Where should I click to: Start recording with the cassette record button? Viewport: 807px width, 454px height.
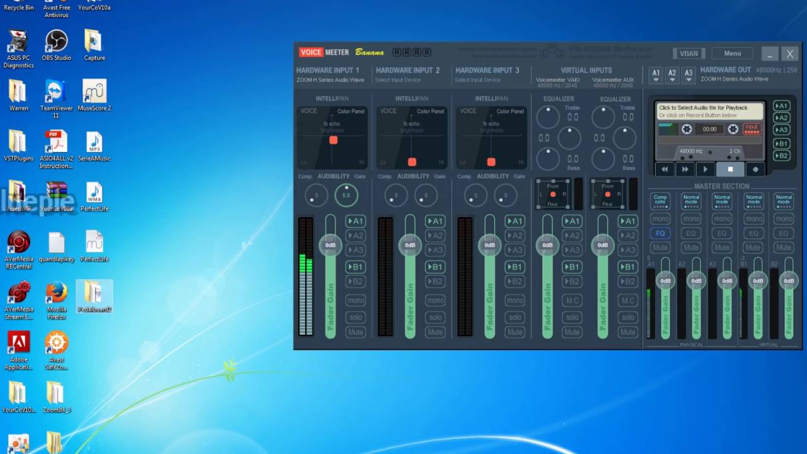pyautogui.click(x=755, y=169)
